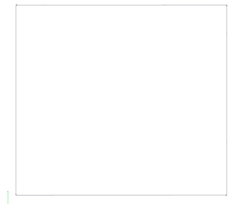
Task: Click the midpoint of the left edge
Action: tap(16, 100)
